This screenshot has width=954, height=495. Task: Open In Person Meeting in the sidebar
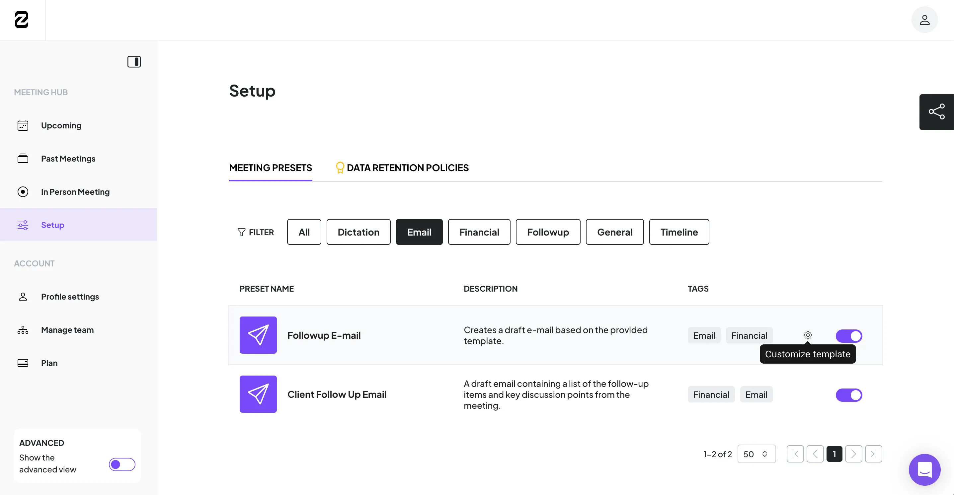[x=78, y=192]
